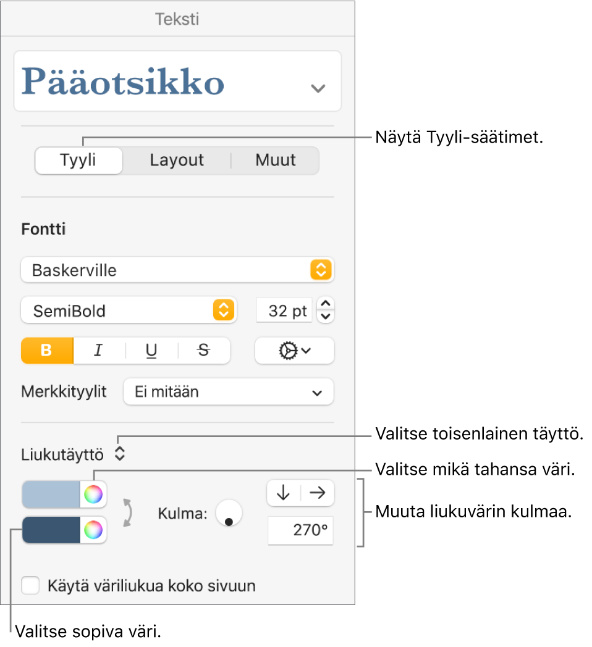Open color wheel for the dark blue color
This screenshot has width=592, height=647.
click(x=93, y=530)
